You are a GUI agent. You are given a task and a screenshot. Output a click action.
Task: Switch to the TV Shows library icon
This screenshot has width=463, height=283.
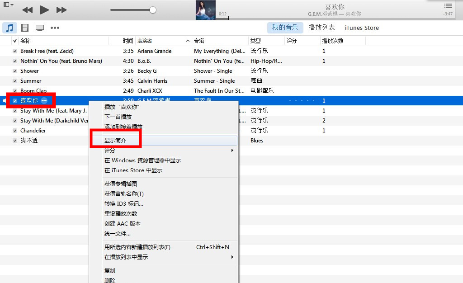[40, 28]
